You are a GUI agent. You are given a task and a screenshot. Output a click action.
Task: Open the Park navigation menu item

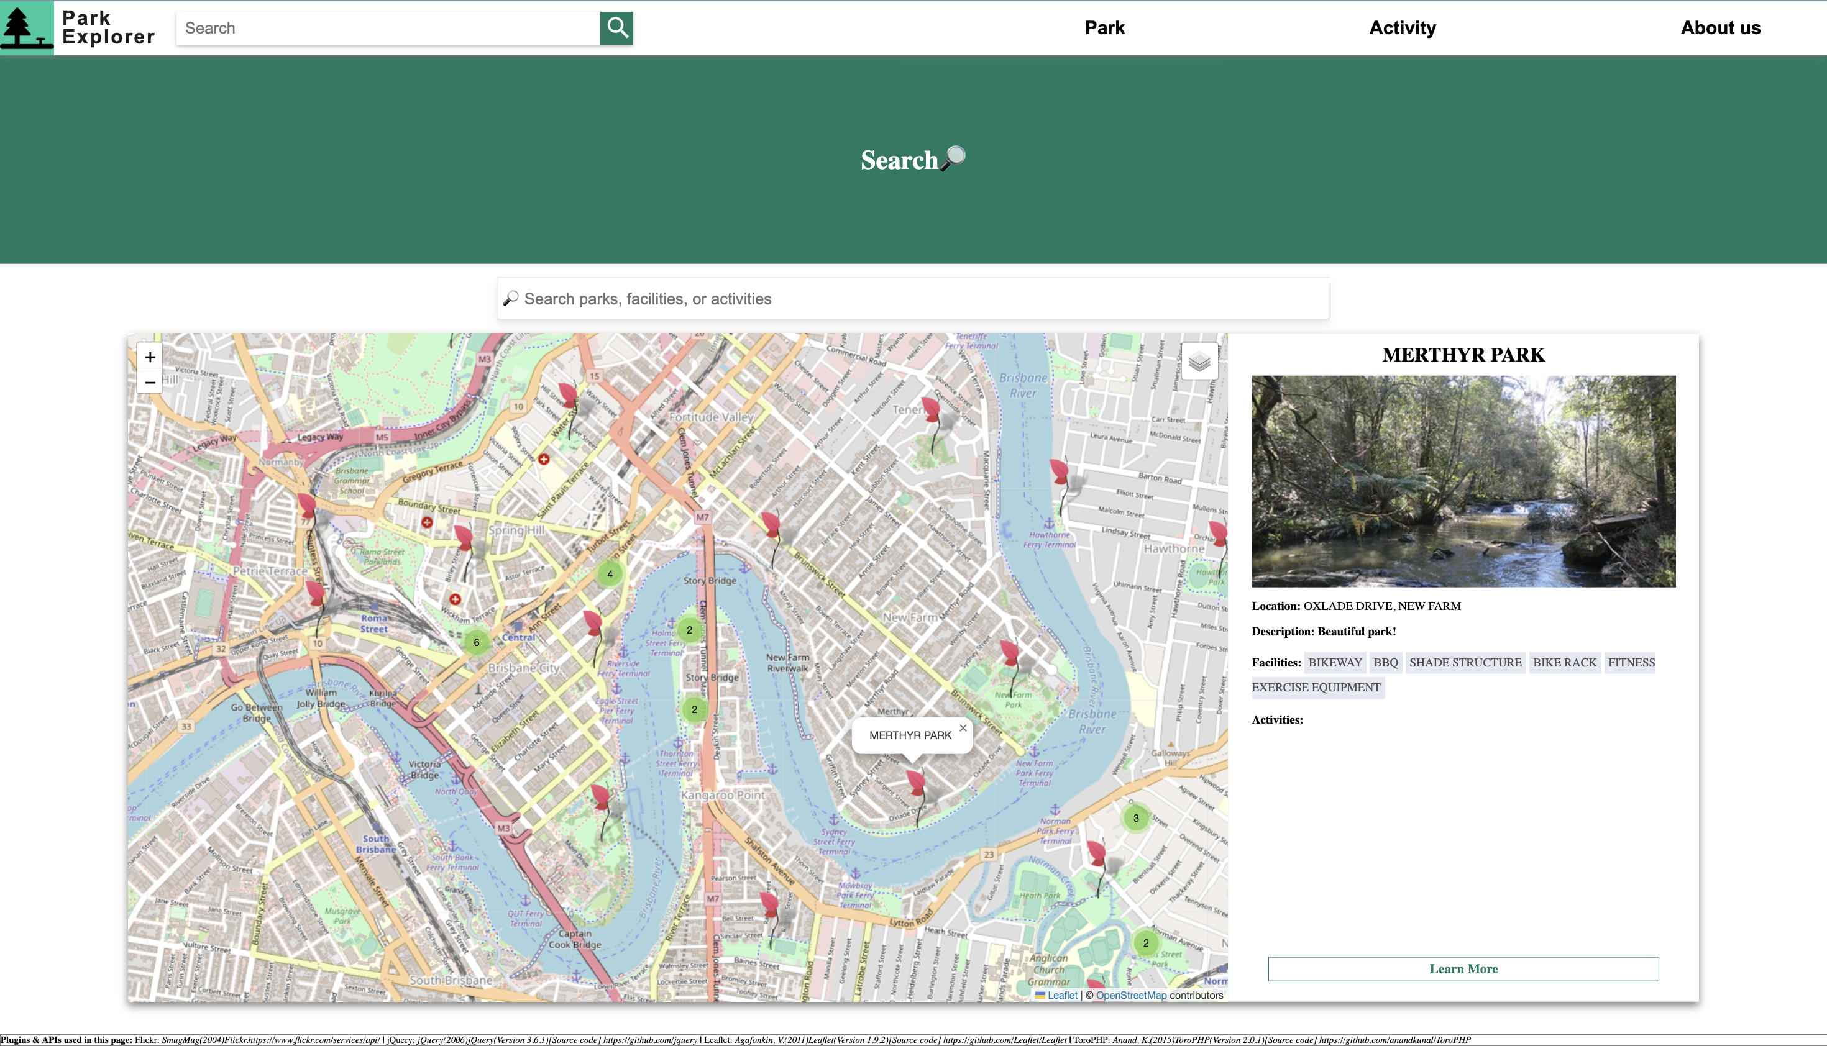pyautogui.click(x=1106, y=27)
